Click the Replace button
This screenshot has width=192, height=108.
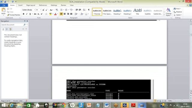(x=178, y=12)
